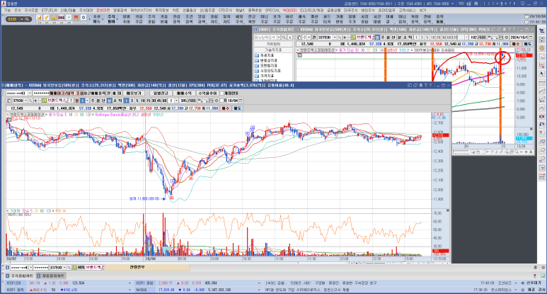
Task: Toggle the checkbox left of the 10/04 date
Action: pos(221,101)
